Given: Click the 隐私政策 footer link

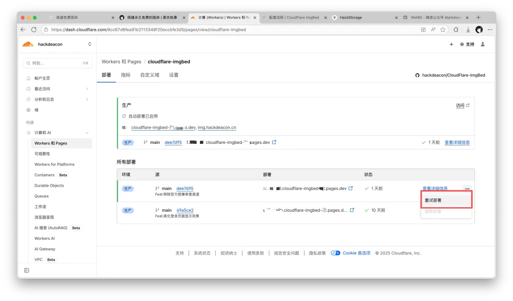Looking at the screenshot, I should tap(317, 253).
